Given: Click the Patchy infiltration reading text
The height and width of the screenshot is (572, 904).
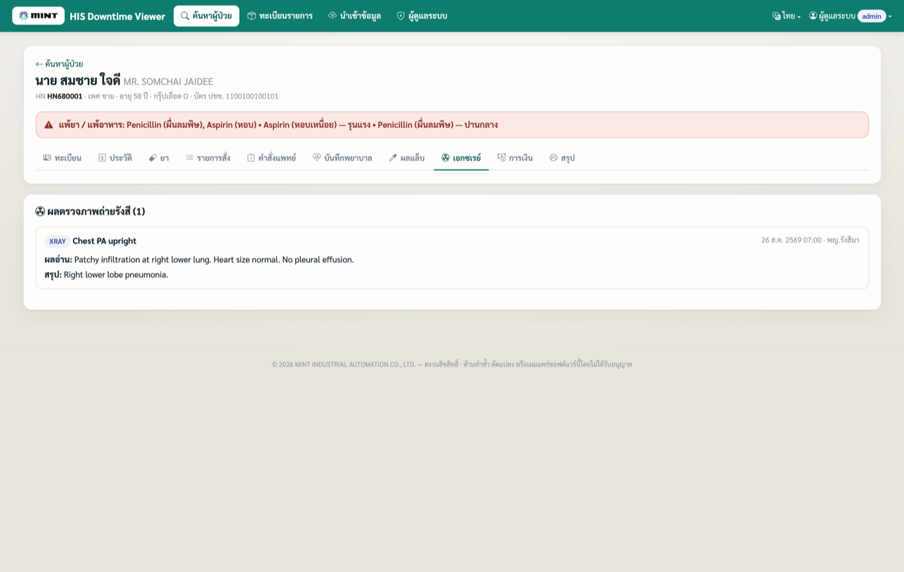Looking at the screenshot, I should click(x=214, y=260).
